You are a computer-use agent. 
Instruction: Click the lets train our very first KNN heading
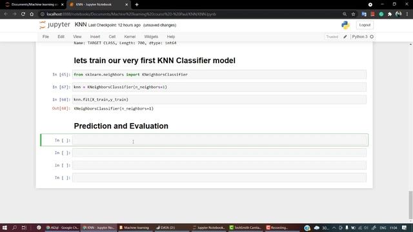(155, 61)
